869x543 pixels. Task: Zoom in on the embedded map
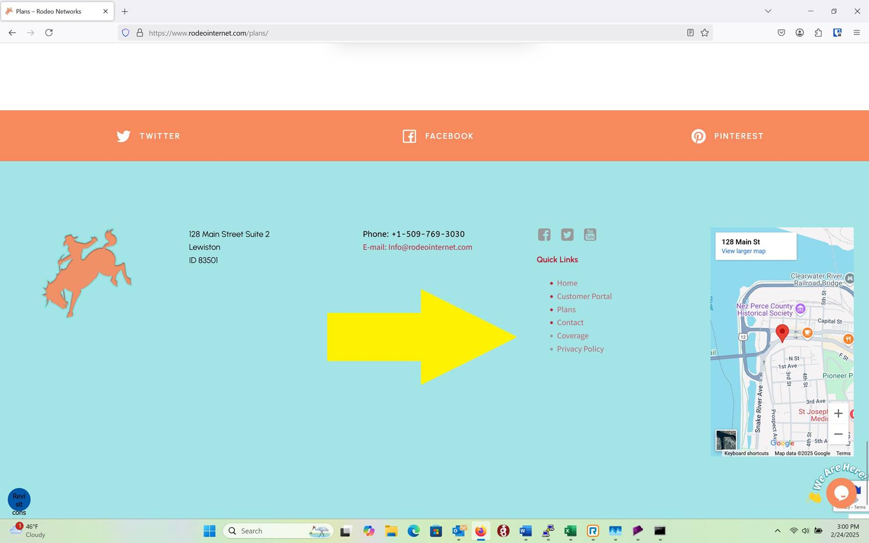click(838, 413)
